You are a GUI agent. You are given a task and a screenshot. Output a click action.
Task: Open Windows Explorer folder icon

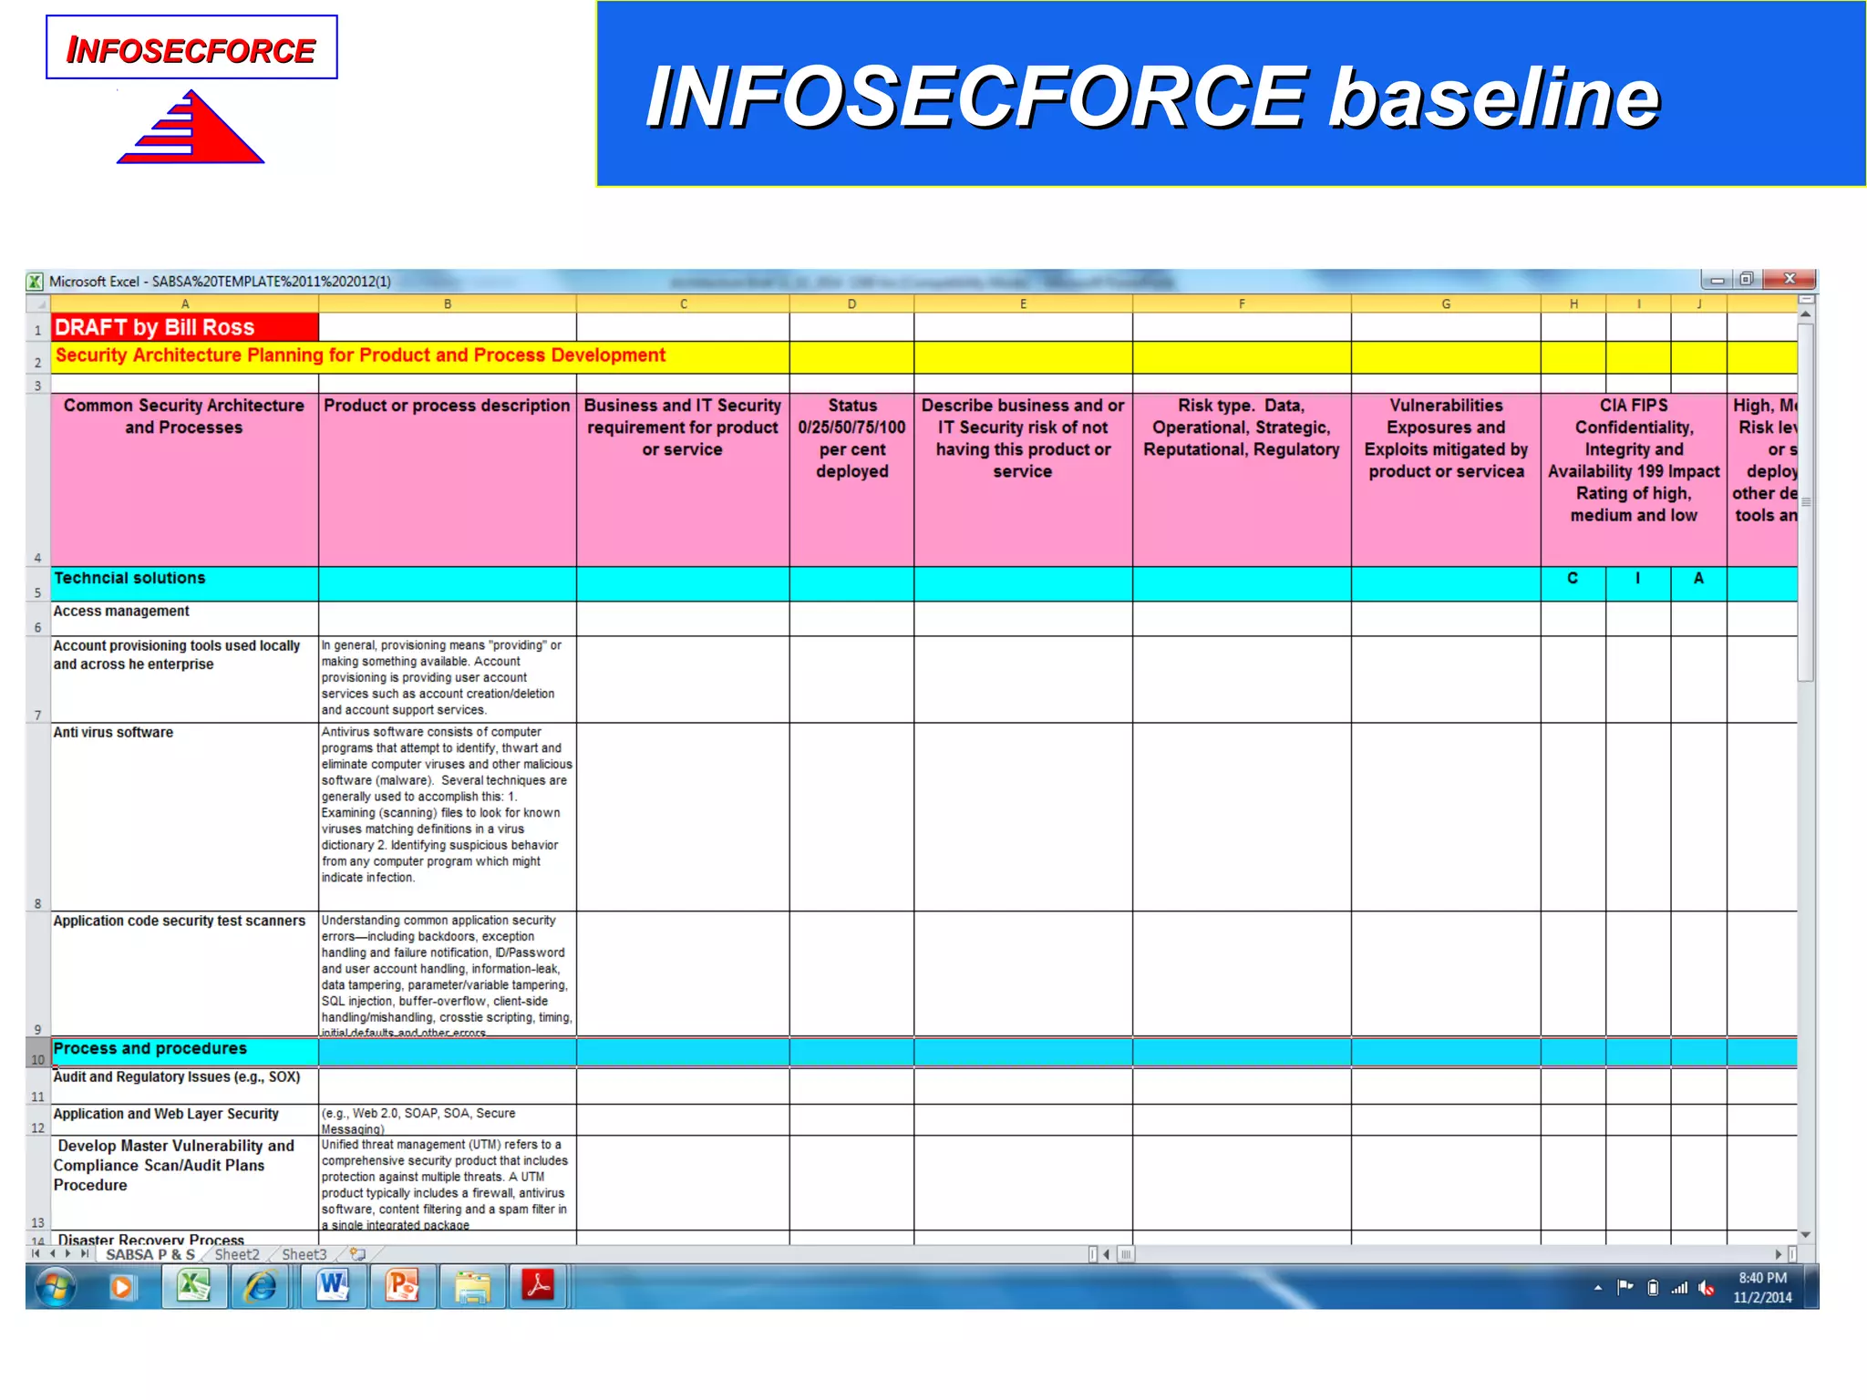(472, 1287)
